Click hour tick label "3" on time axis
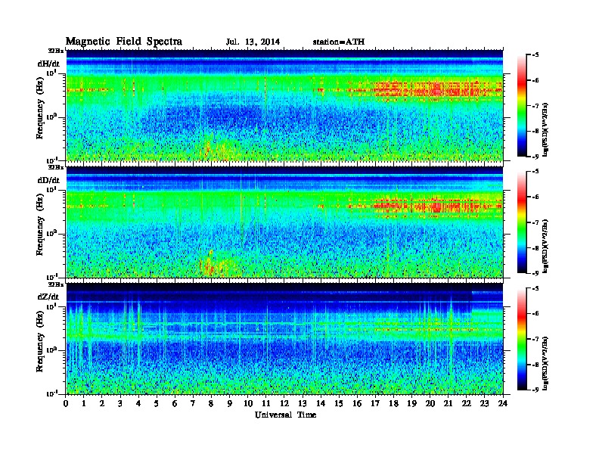599x463 pixels. pos(120,403)
